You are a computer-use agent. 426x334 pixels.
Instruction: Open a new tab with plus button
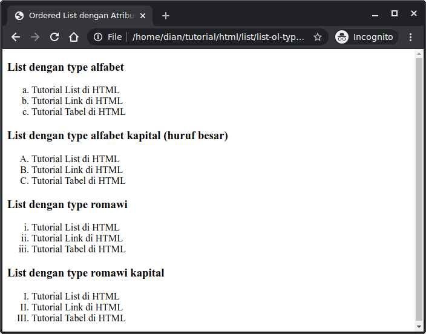tap(166, 16)
